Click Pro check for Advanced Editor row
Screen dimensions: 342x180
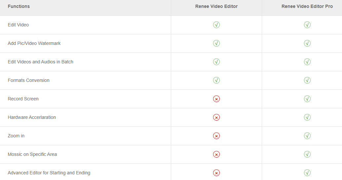(x=307, y=173)
